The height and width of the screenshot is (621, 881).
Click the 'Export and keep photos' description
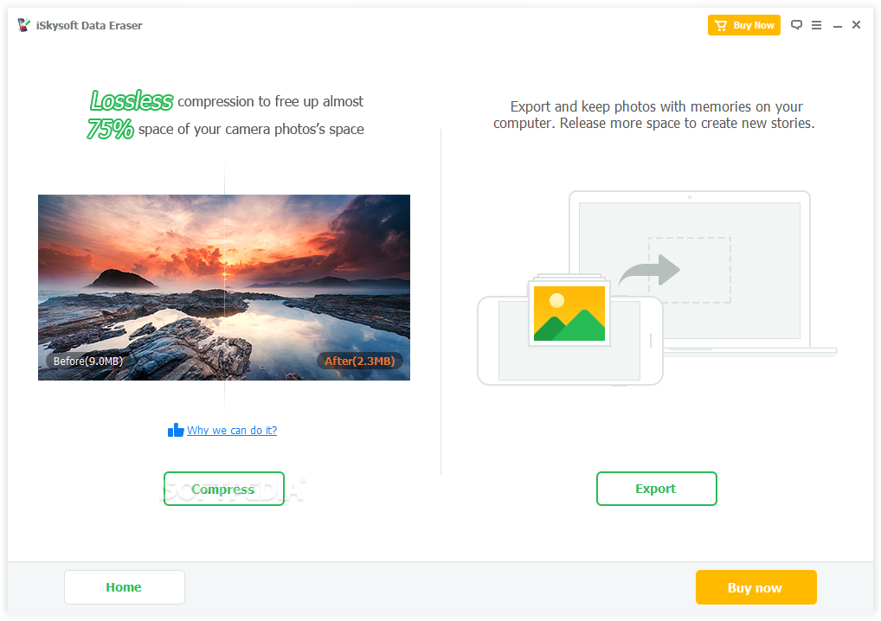click(654, 114)
